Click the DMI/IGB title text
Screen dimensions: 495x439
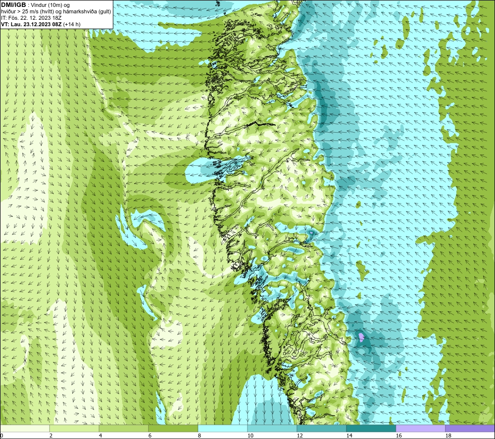pos(13,5)
